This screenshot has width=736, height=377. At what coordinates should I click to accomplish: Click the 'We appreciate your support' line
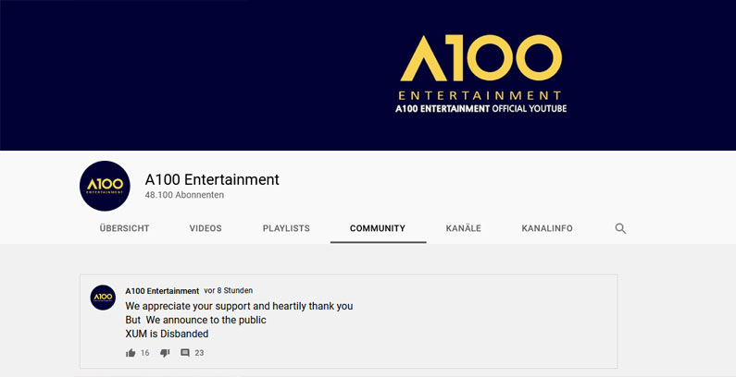239,306
